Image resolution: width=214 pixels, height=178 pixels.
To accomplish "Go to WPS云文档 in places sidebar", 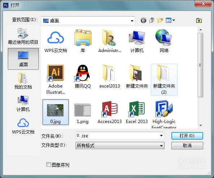I will click(x=23, y=126).
